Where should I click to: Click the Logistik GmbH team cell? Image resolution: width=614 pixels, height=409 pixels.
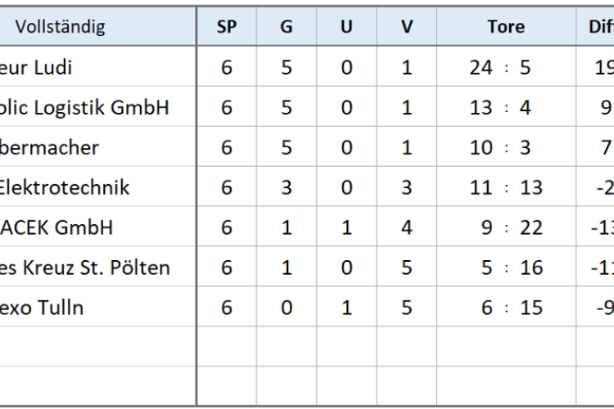coord(98,107)
